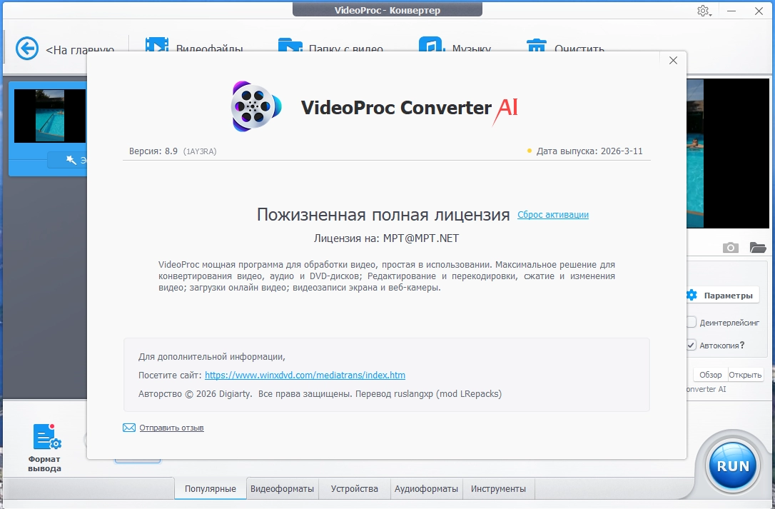This screenshot has height=509, width=775.
Task: Click the video preview pane on the right
Action: (x=728, y=153)
